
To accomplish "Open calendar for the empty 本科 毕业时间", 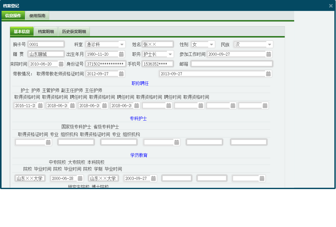I will click(x=262, y=178).
